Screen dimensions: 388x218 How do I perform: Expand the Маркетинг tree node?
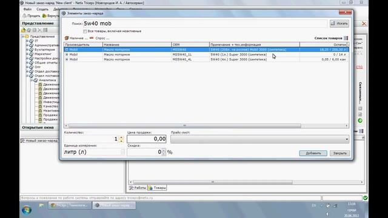[x=27, y=54]
